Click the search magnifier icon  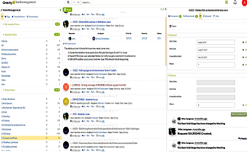68,2
